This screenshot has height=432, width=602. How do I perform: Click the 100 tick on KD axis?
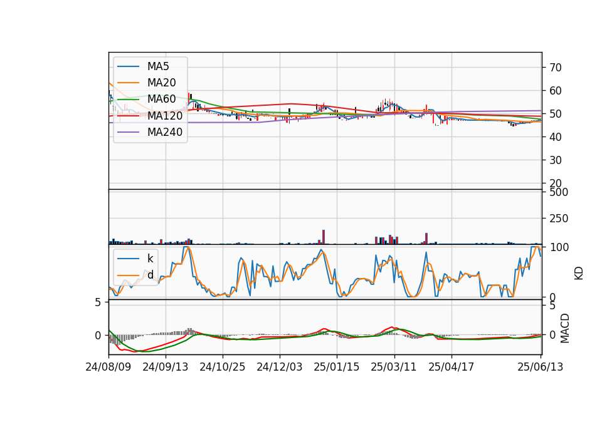(559, 247)
